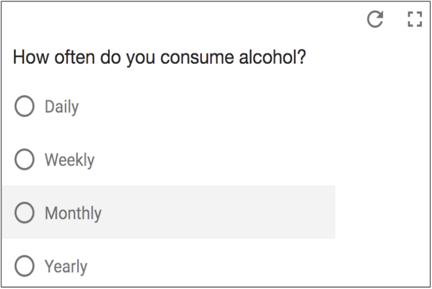Click the word 'alcohol?' in the heading
This screenshot has height=289, width=432.
[272, 57]
